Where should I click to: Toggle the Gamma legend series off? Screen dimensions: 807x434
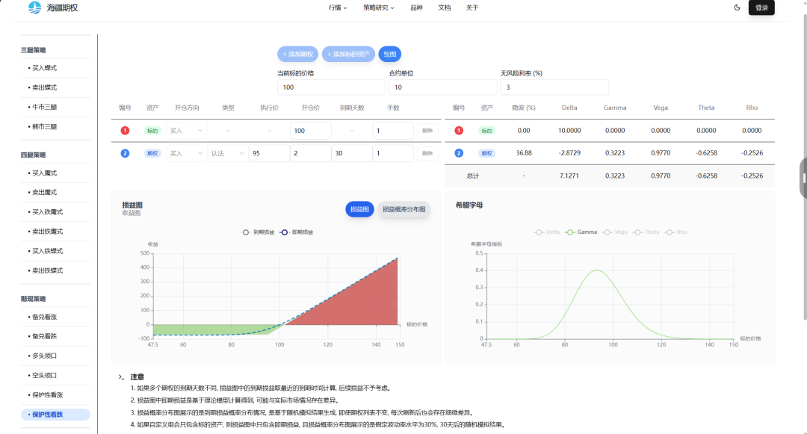coord(582,232)
